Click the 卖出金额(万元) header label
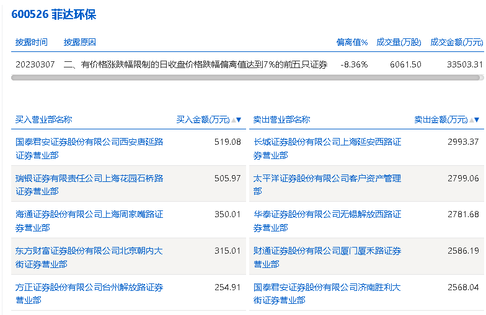 click(x=441, y=120)
